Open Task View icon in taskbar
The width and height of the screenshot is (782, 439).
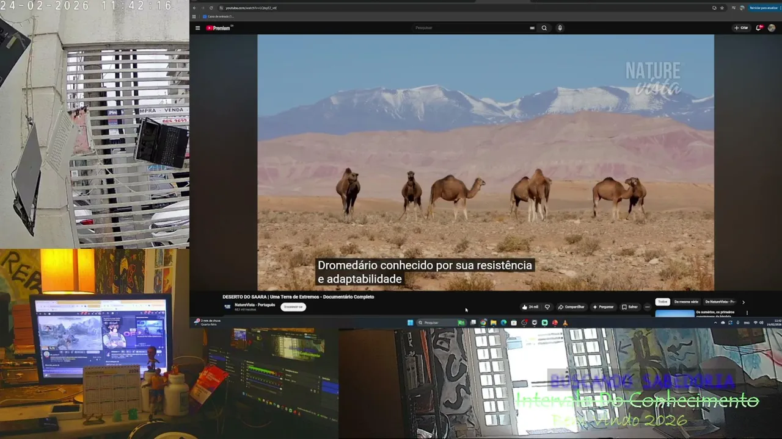click(473, 323)
